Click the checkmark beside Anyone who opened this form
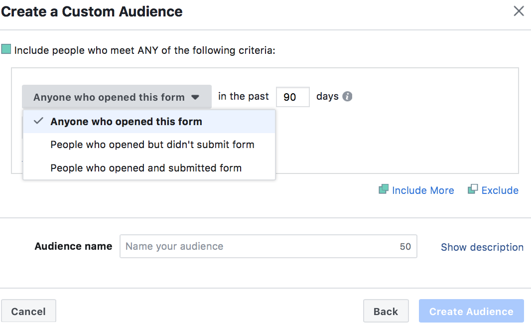Image resolution: width=531 pixels, height=332 pixels. click(38, 121)
